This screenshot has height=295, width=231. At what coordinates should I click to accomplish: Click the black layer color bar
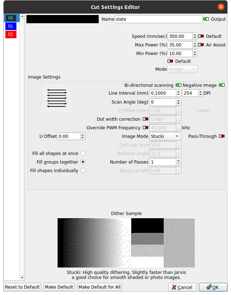click(x=62, y=19)
